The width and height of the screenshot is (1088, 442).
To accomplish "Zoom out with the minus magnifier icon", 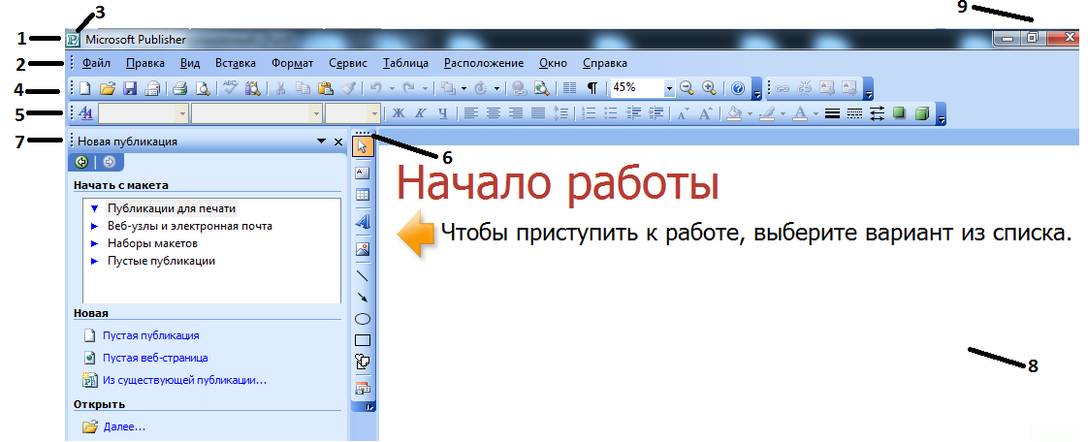I will (x=687, y=88).
